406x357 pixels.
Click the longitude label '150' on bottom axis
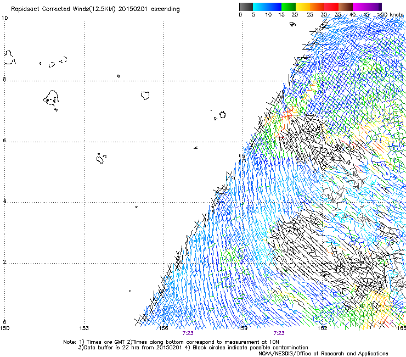tap(4, 328)
